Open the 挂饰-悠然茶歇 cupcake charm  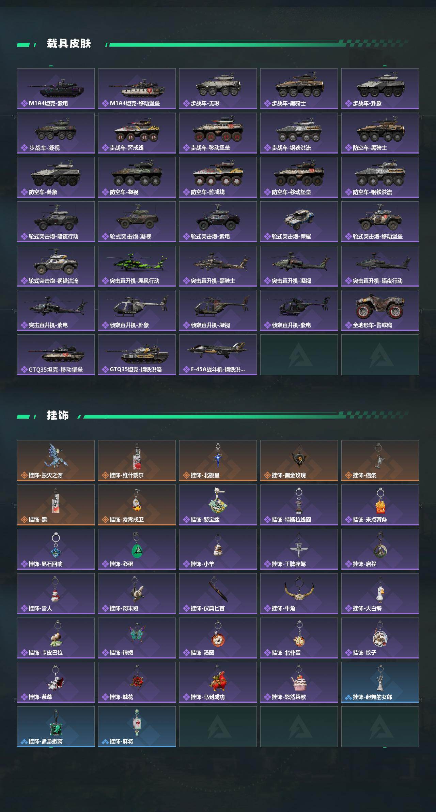tap(299, 682)
